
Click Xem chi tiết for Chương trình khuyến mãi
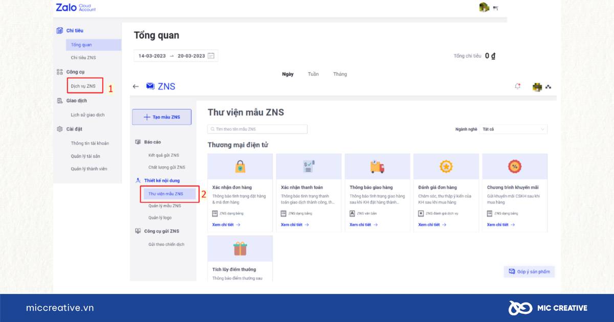[x=501, y=225]
